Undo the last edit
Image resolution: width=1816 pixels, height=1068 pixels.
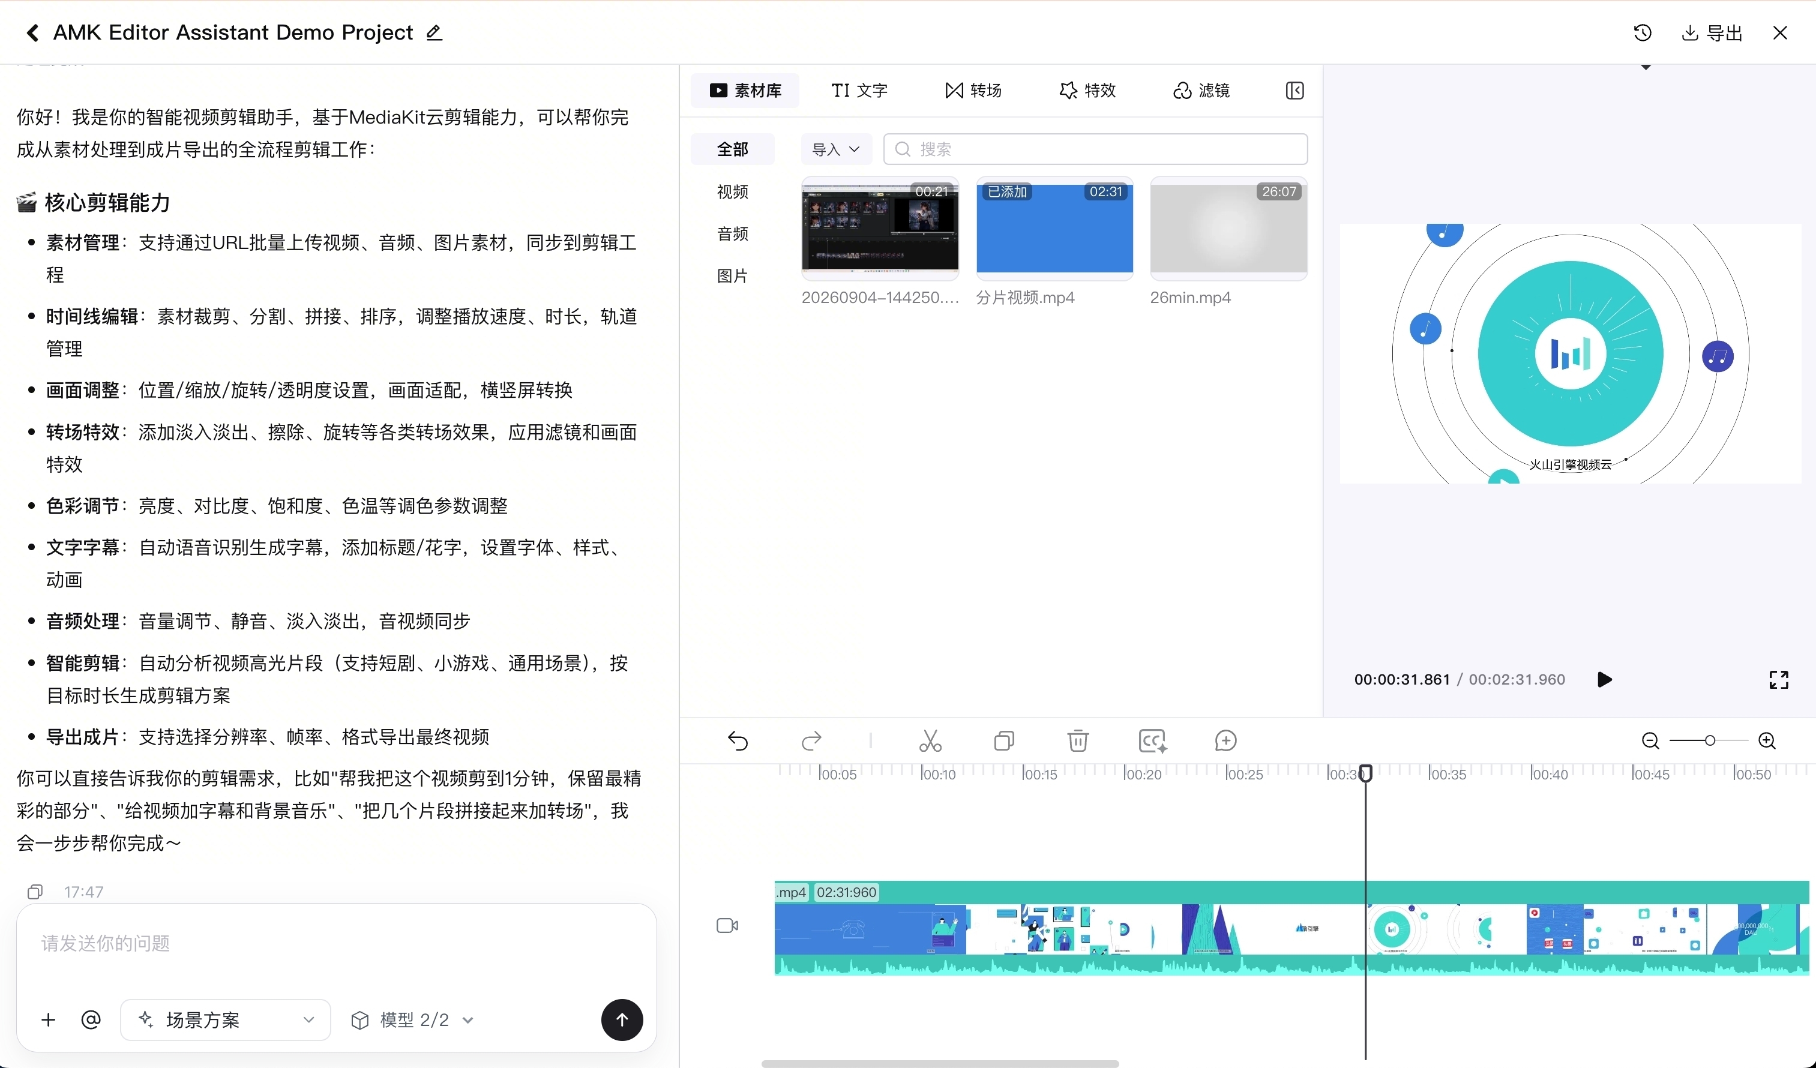coord(738,741)
